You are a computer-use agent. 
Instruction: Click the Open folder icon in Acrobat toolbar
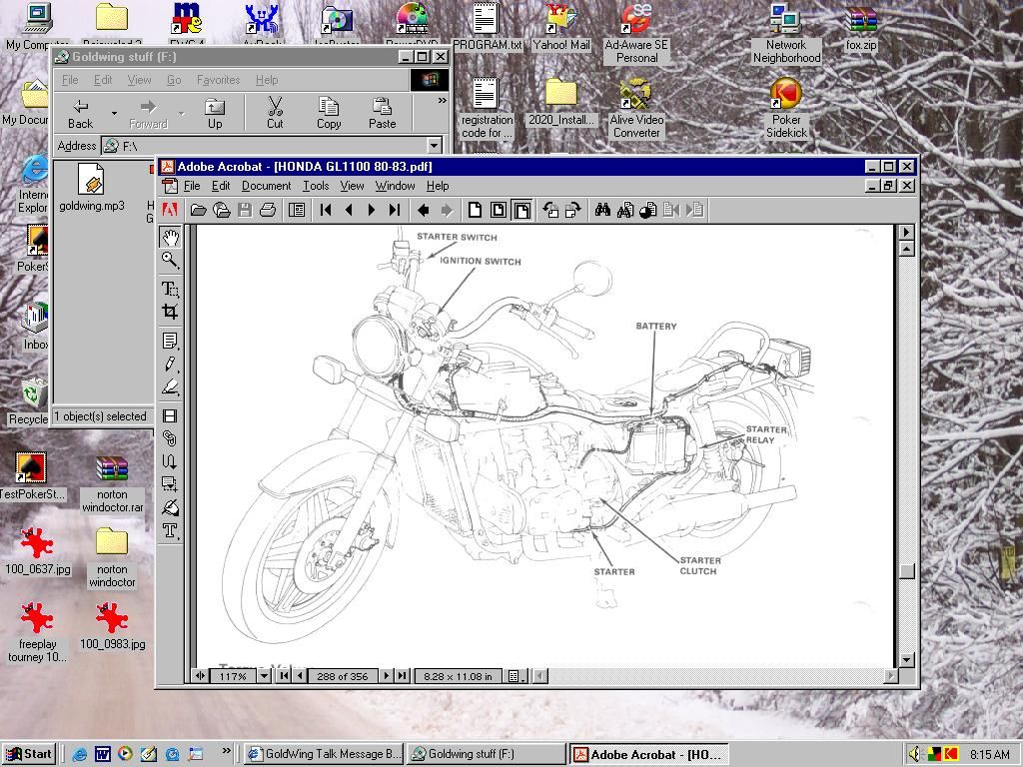[x=199, y=210]
